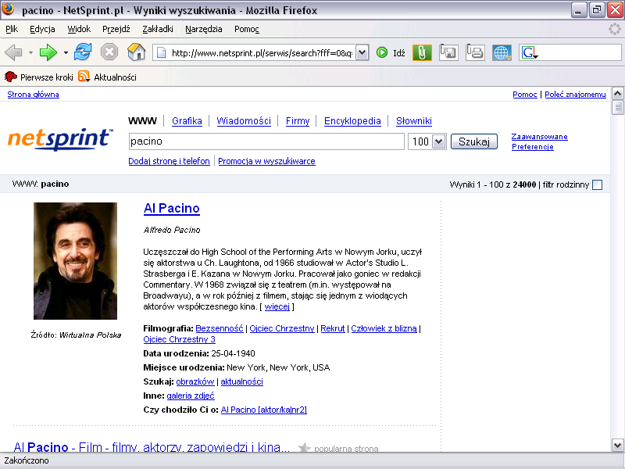The image size is (625, 469).
Task: Switch to the Encyklopedia search tab
Action: (352, 121)
